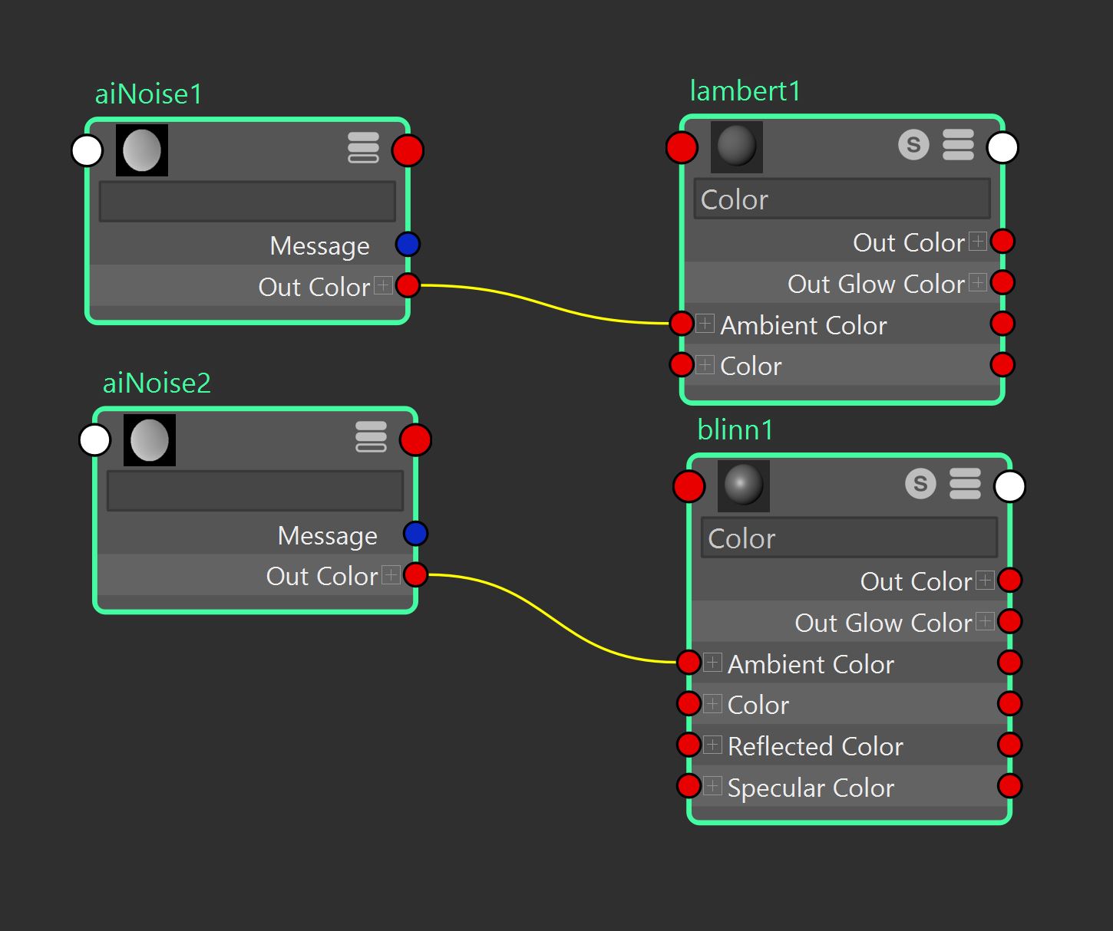Click aiNoise2 Out Color red port
Viewport: 1113px width, 931px height.
[x=415, y=575]
